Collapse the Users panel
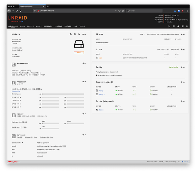Viewport: 196px width, 172px height. pyautogui.click(x=184, y=49)
